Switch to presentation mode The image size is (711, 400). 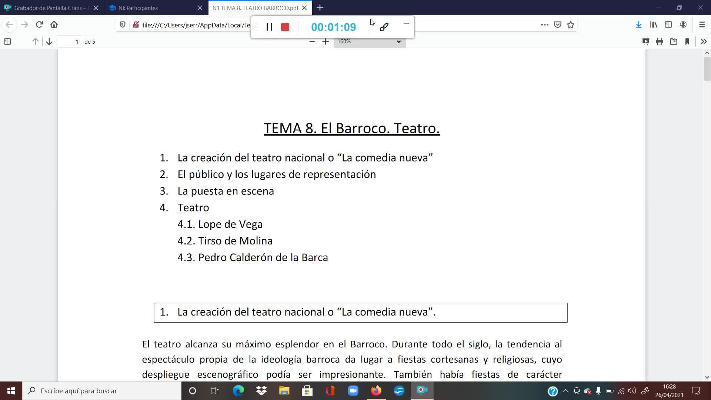[x=645, y=41]
